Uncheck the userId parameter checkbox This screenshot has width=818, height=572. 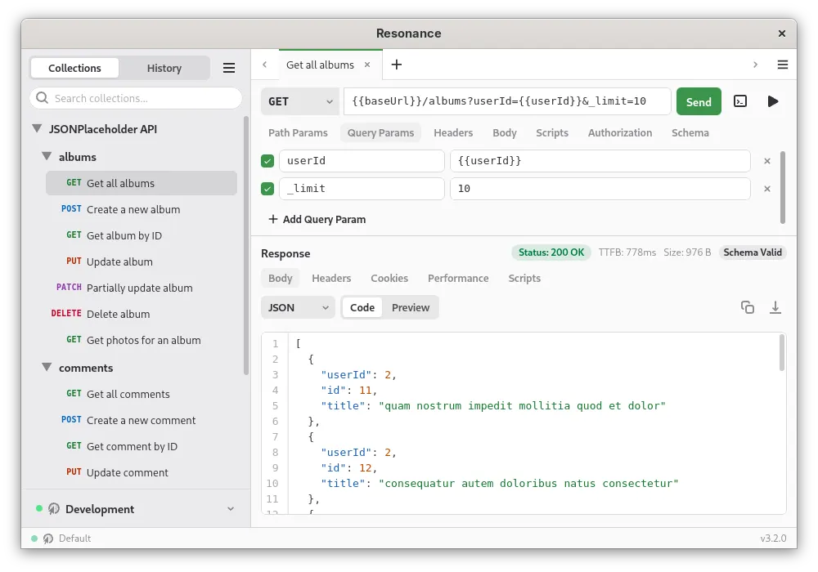click(x=267, y=161)
